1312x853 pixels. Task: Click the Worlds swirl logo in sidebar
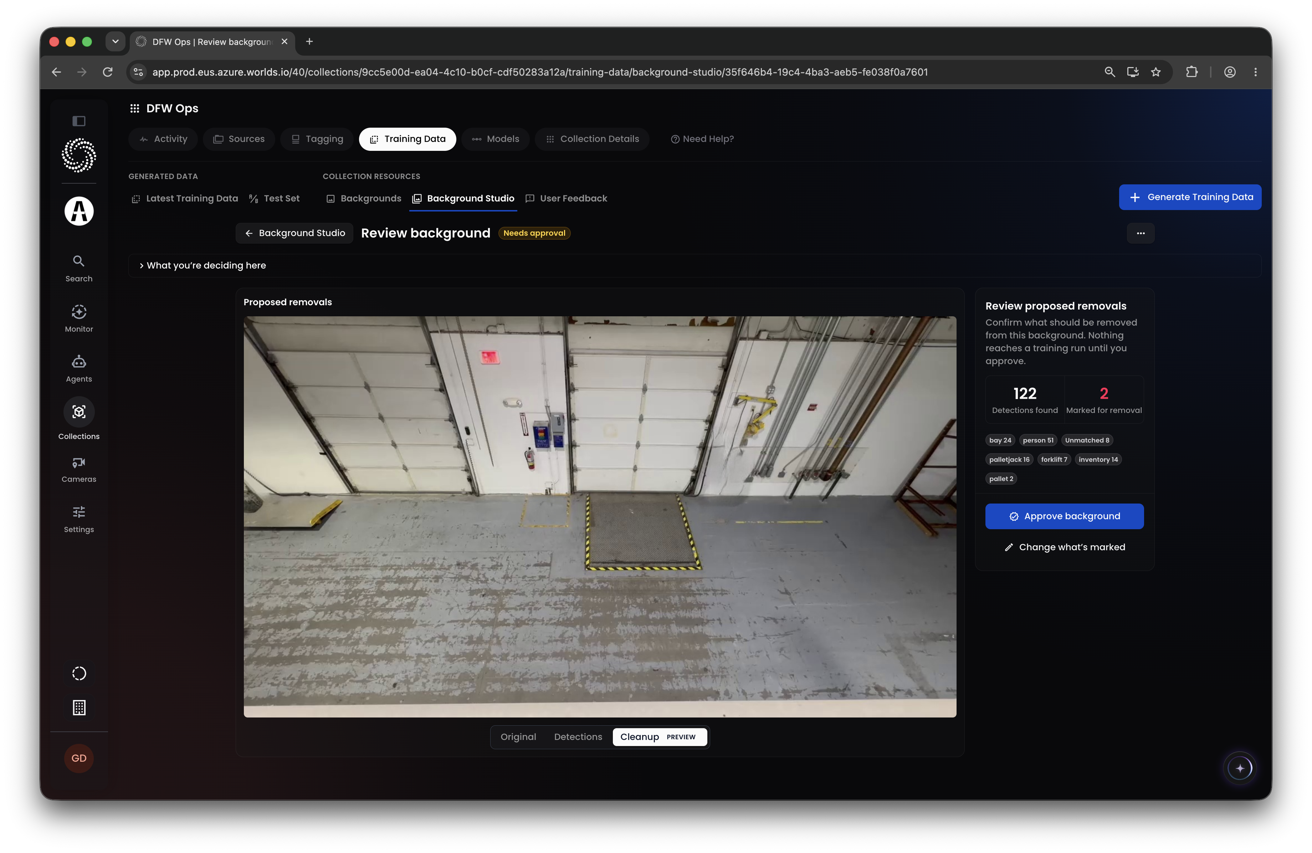(x=79, y=155)
